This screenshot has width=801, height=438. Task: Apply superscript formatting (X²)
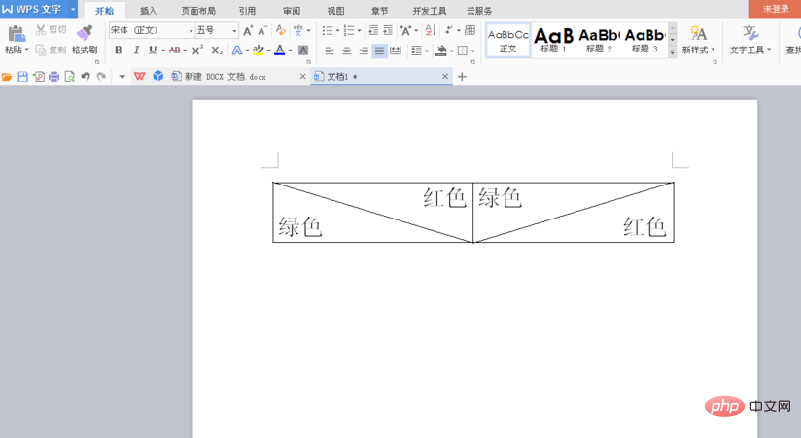(x=197, y=51)
